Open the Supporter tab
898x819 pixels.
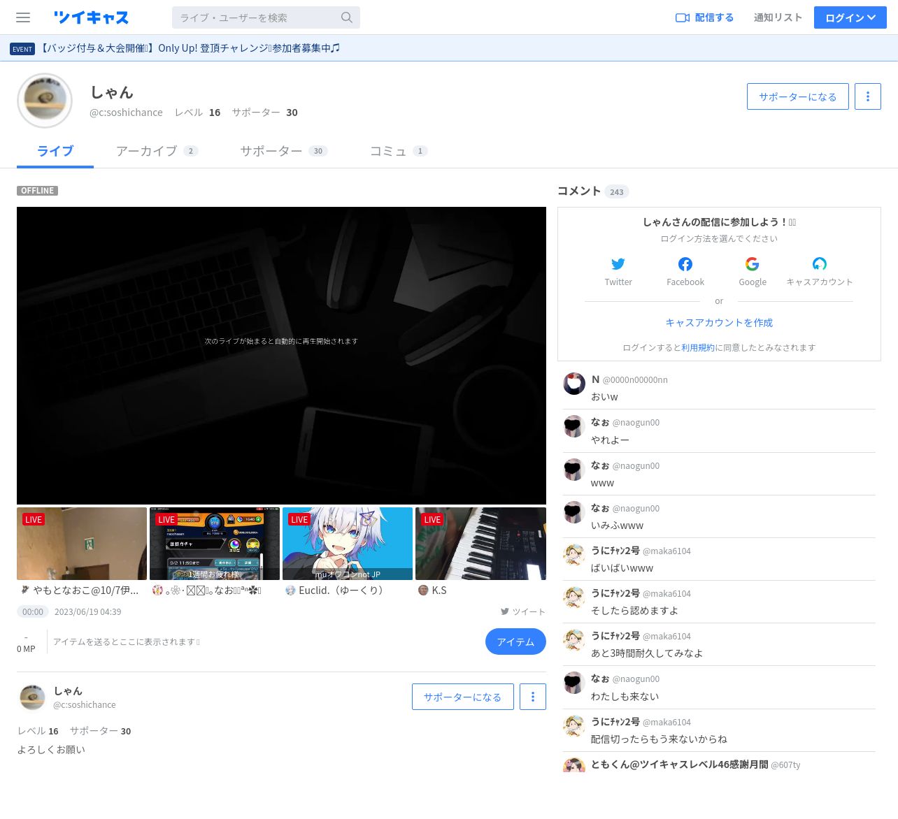pos(283,151)
